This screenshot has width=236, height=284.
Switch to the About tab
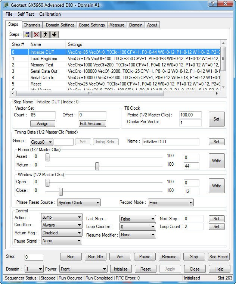click(152, 25)
